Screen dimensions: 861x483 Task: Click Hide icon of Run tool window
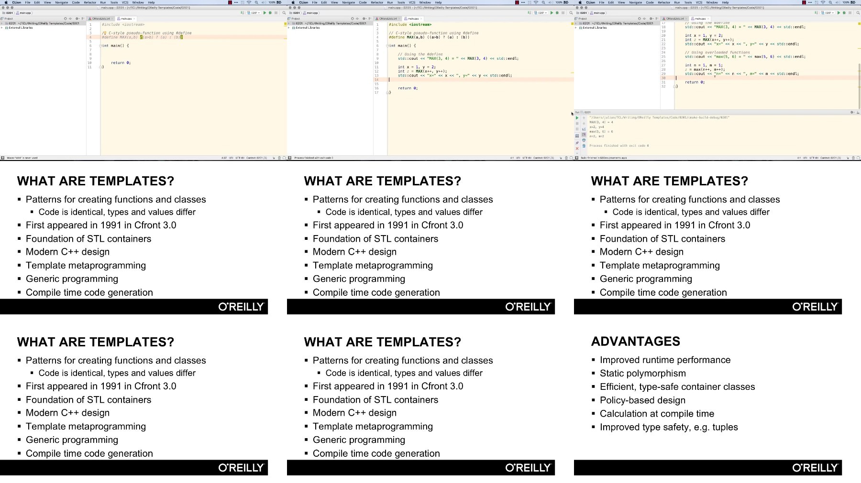click(x=858, y=112)
